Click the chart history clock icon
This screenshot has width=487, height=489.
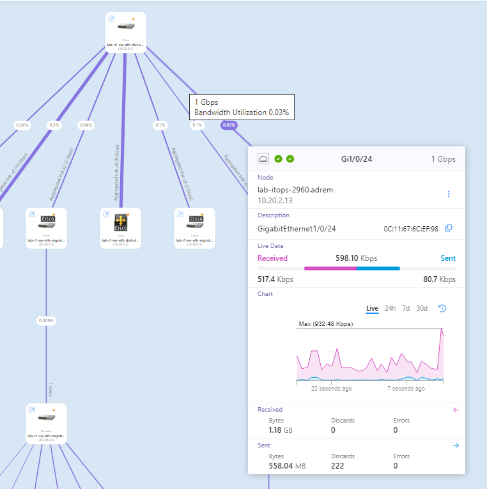(x=442, y=309)
